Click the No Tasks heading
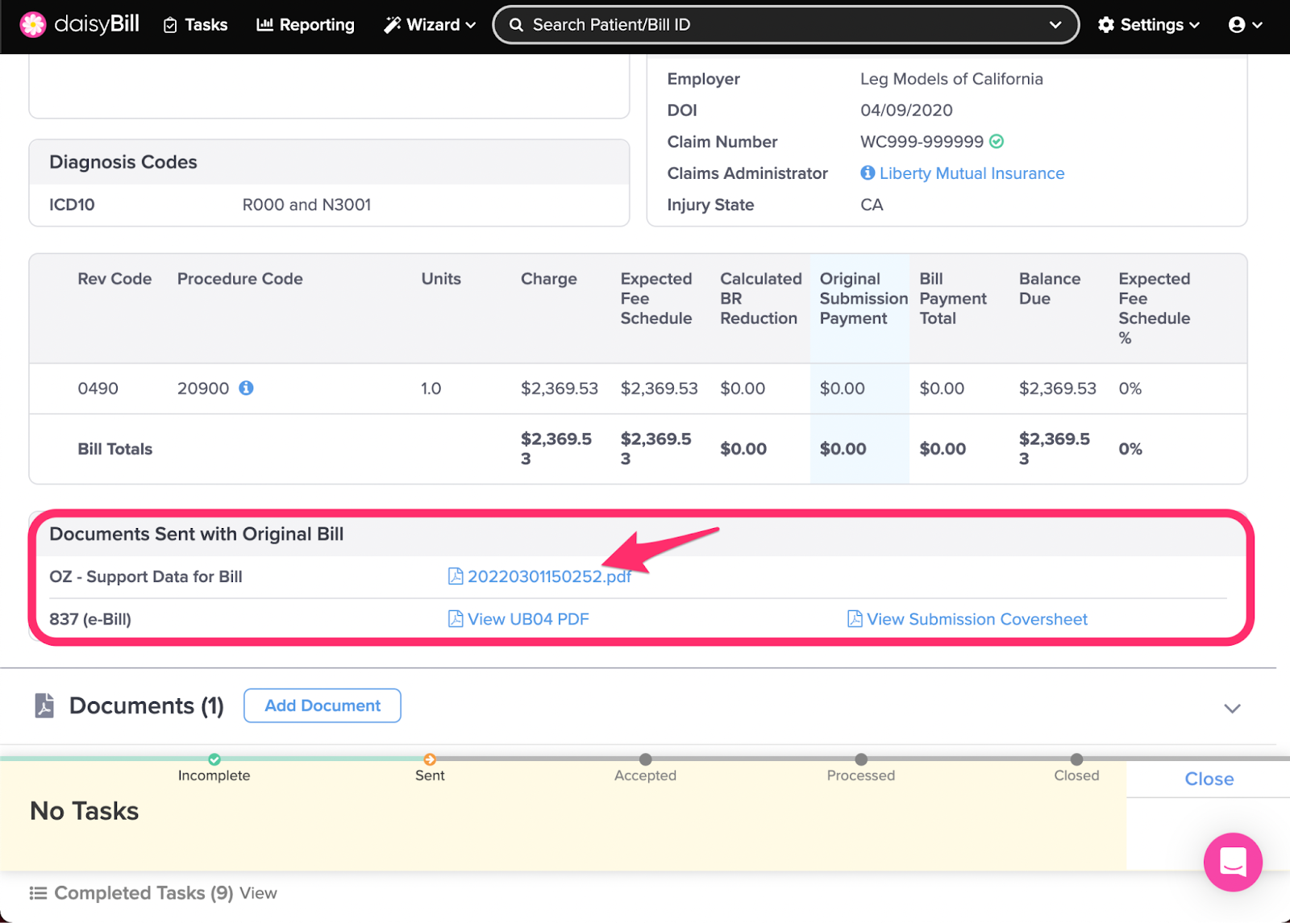The image size is (1290, 923). (x=85, y=811)
